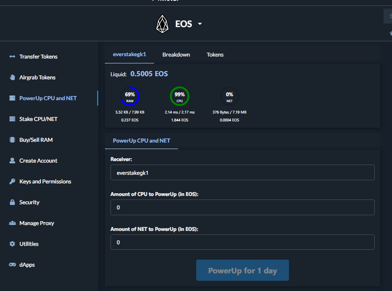Select the everstakegk1 account tab

129,55
